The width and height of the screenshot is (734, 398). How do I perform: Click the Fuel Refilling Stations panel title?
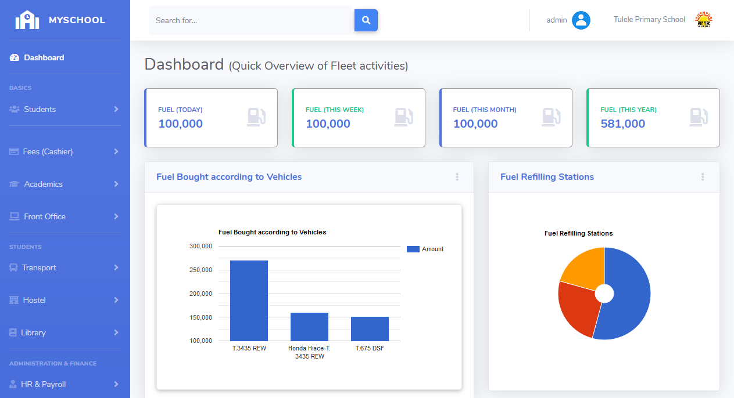547,177
